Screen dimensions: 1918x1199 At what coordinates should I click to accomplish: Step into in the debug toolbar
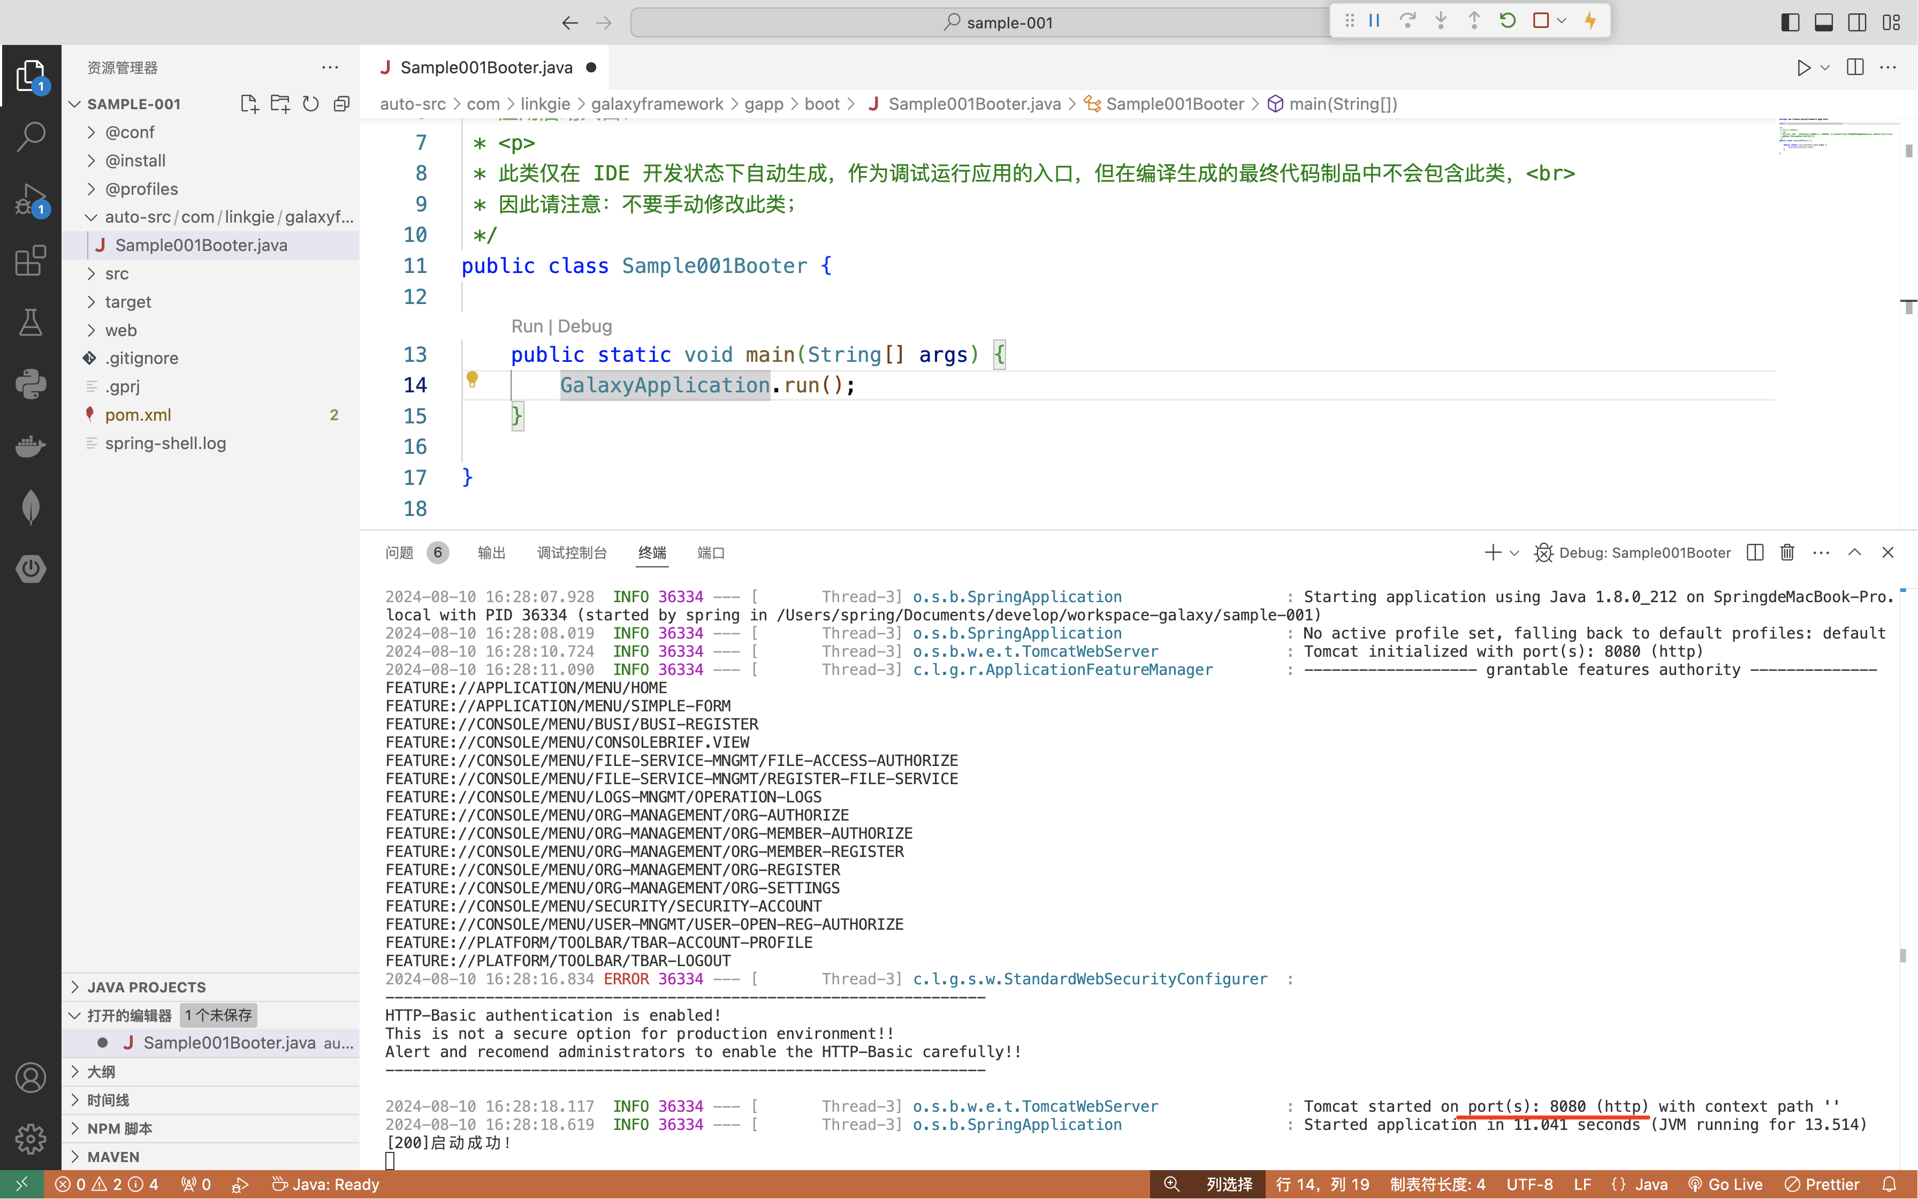(1441, 21)
